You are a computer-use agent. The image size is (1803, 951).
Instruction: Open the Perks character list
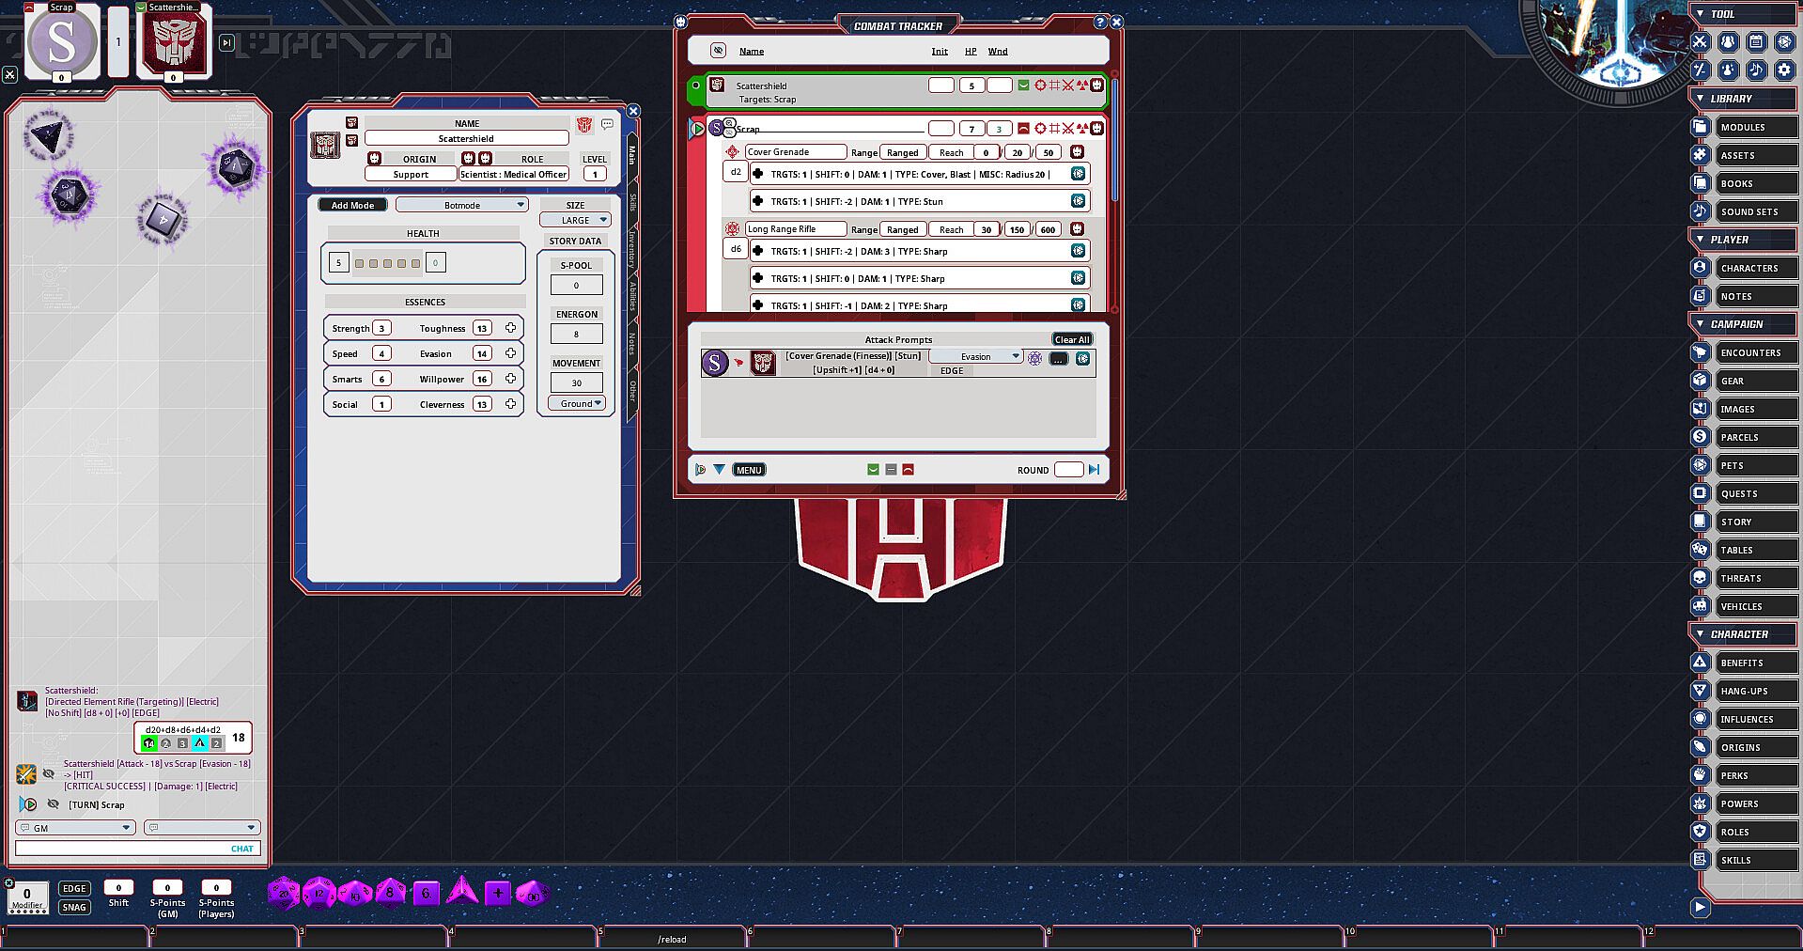pos(1755,775)
